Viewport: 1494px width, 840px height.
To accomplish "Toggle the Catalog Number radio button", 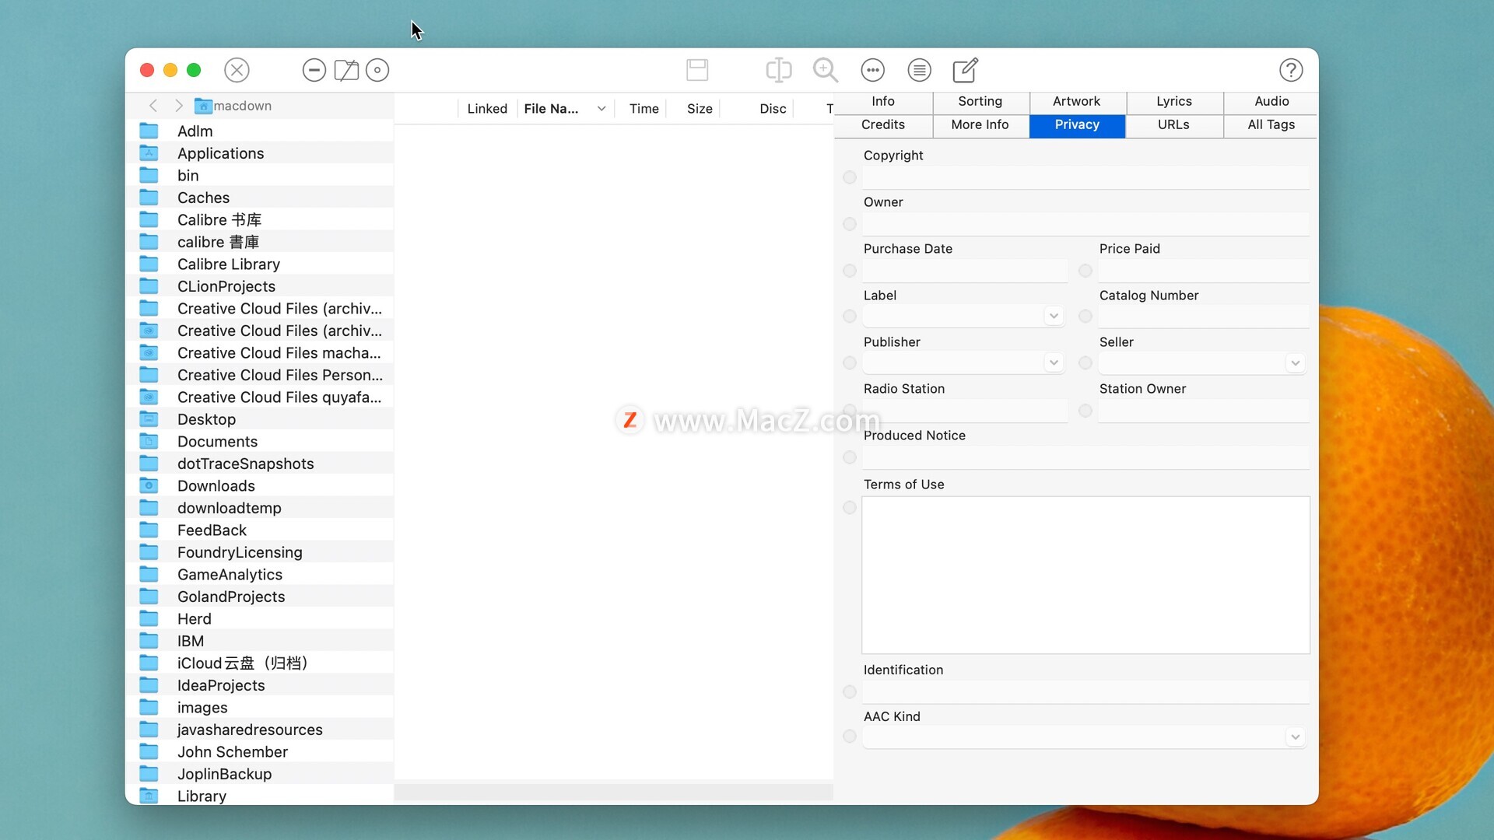I will click(x=1085, y=316).
